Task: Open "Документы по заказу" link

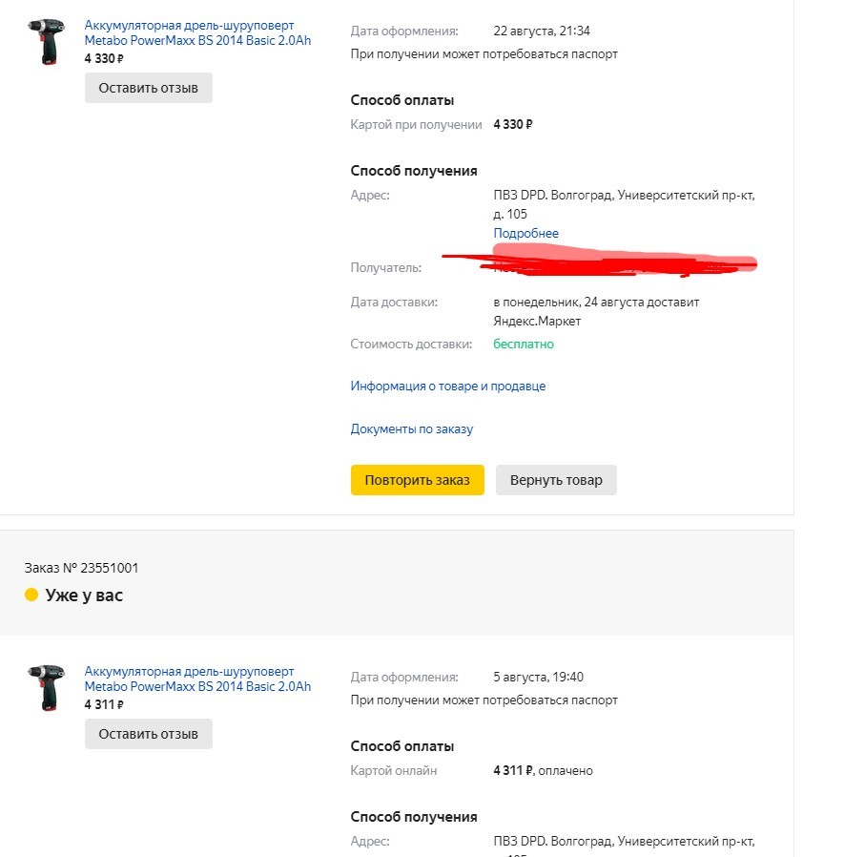Action: (x=412, y=428)
